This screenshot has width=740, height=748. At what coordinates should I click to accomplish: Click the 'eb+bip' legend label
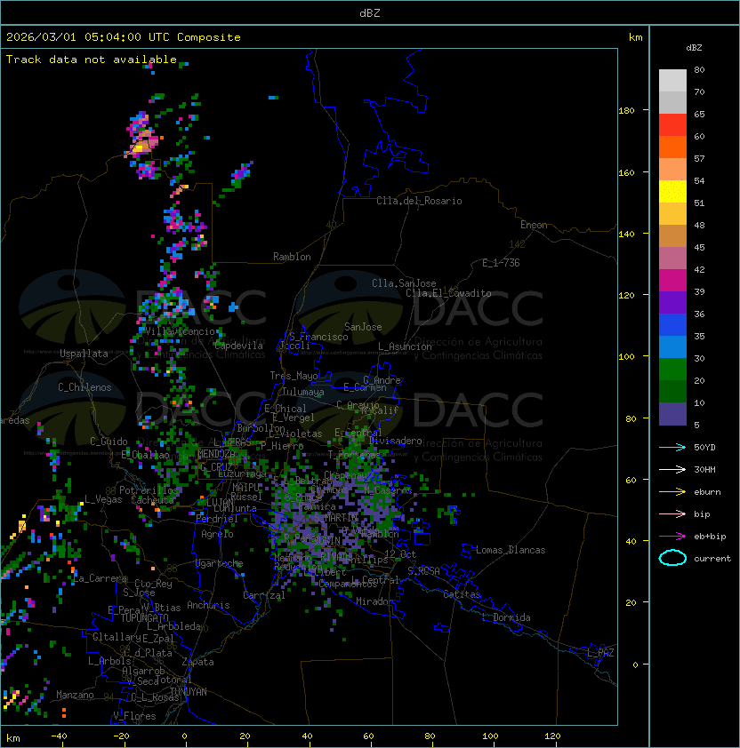710,537
